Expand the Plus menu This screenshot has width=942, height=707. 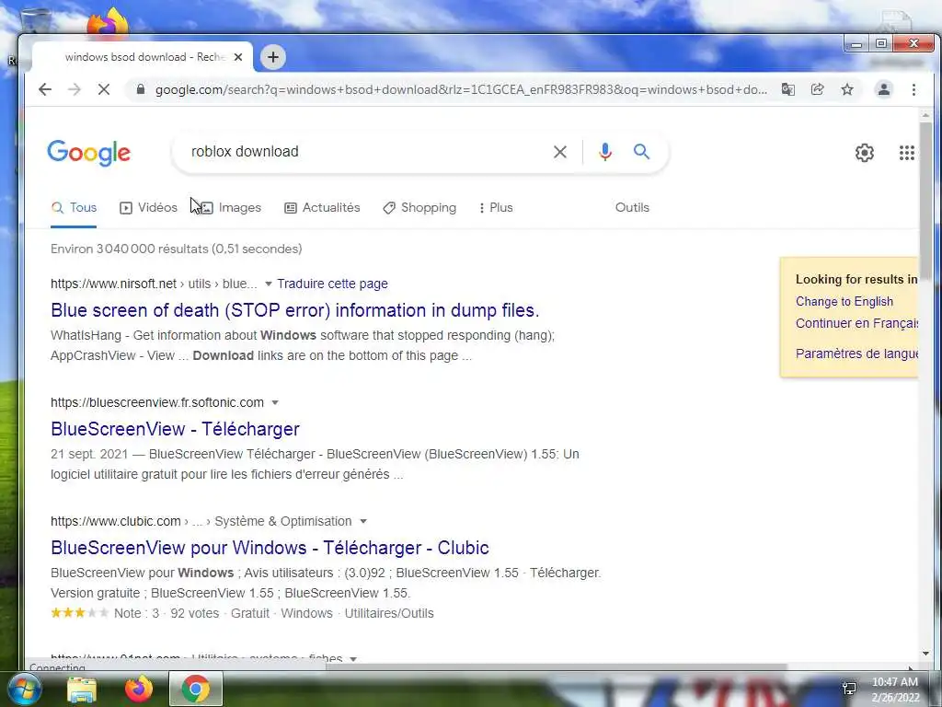tap(496, 207)
